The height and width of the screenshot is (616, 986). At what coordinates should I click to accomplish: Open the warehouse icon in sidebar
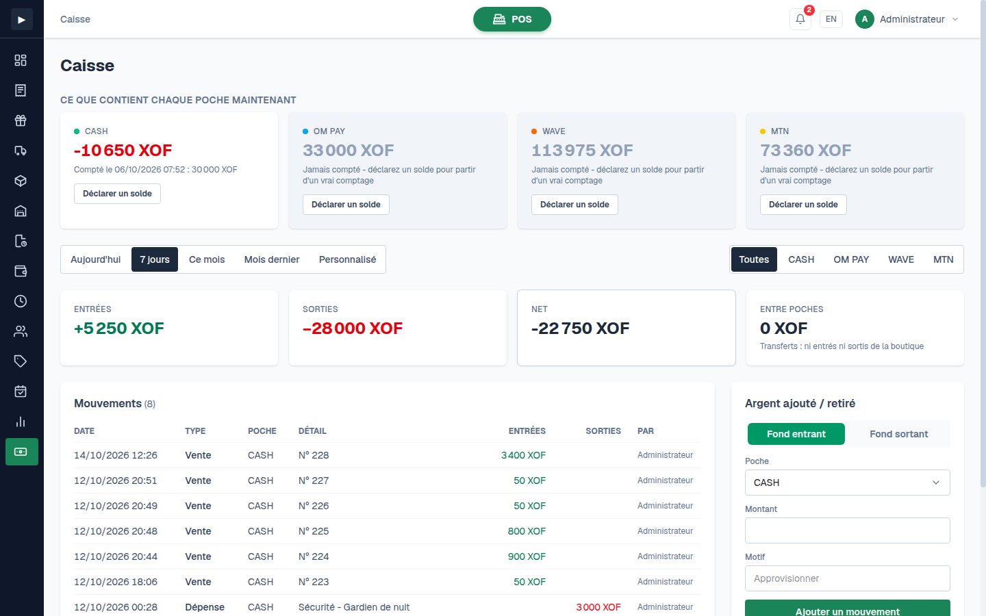tap(21, 211)
